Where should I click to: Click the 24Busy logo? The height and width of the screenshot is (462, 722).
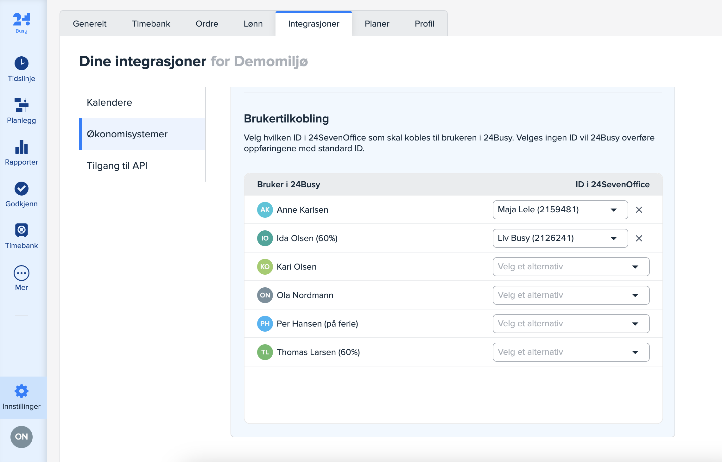coord(21,22)
